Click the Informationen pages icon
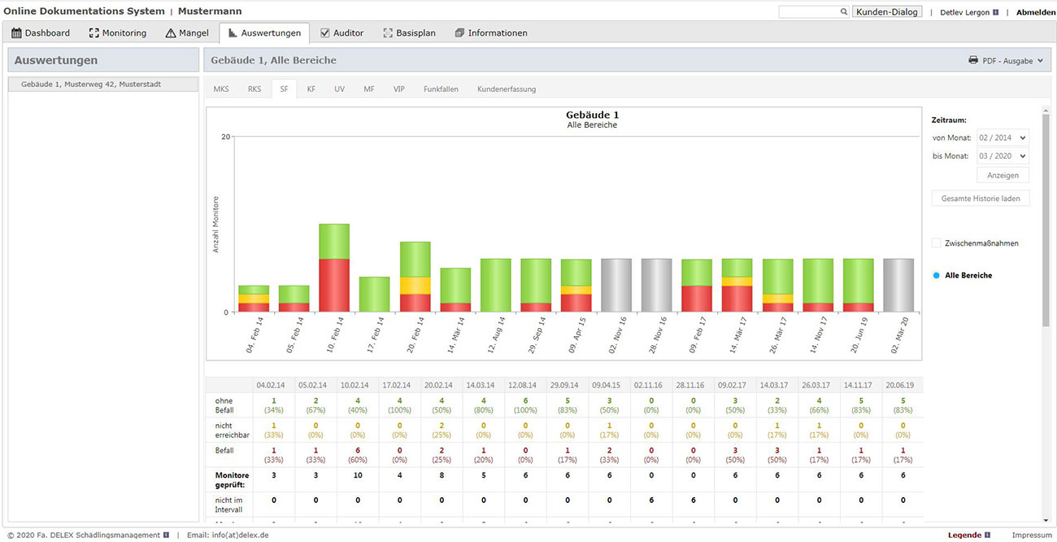1057x542 pixels. (x=459, y=33)
